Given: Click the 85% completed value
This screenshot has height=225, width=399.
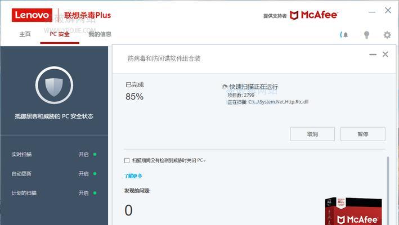Looking at the screenshot, I should pos(135,97).
